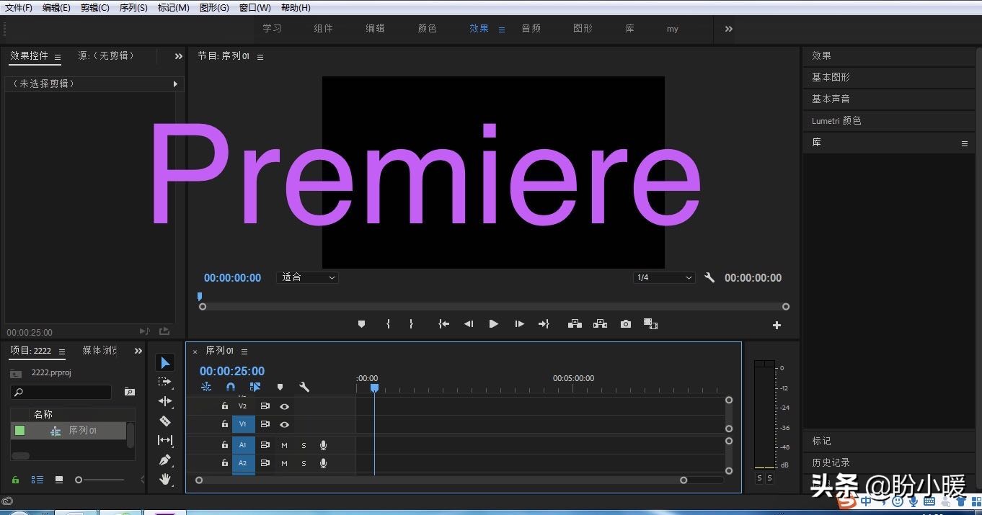
Task: Play the sequence in Program monitor
Action: coord(494,324)
